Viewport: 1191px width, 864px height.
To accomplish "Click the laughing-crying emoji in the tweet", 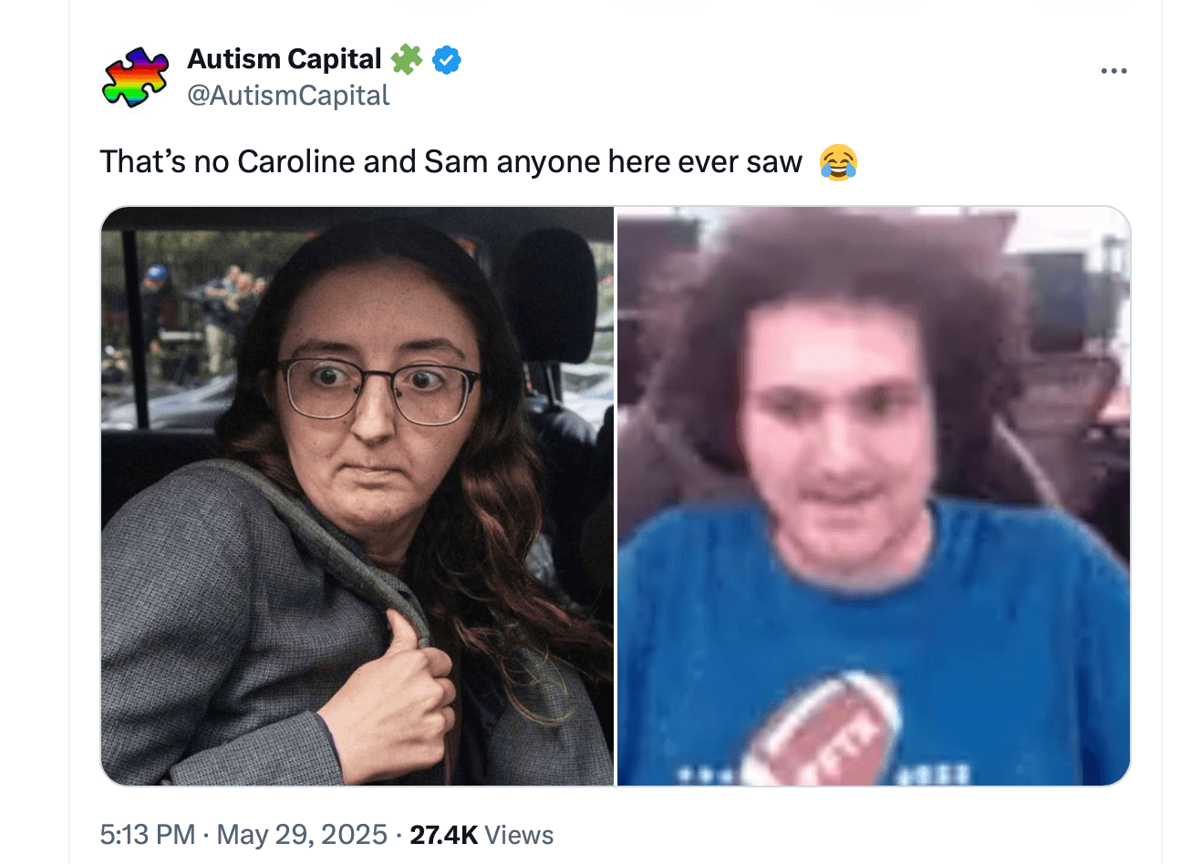I will 838,162.
